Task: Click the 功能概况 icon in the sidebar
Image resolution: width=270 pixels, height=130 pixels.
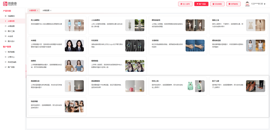Action: (6, 16)
